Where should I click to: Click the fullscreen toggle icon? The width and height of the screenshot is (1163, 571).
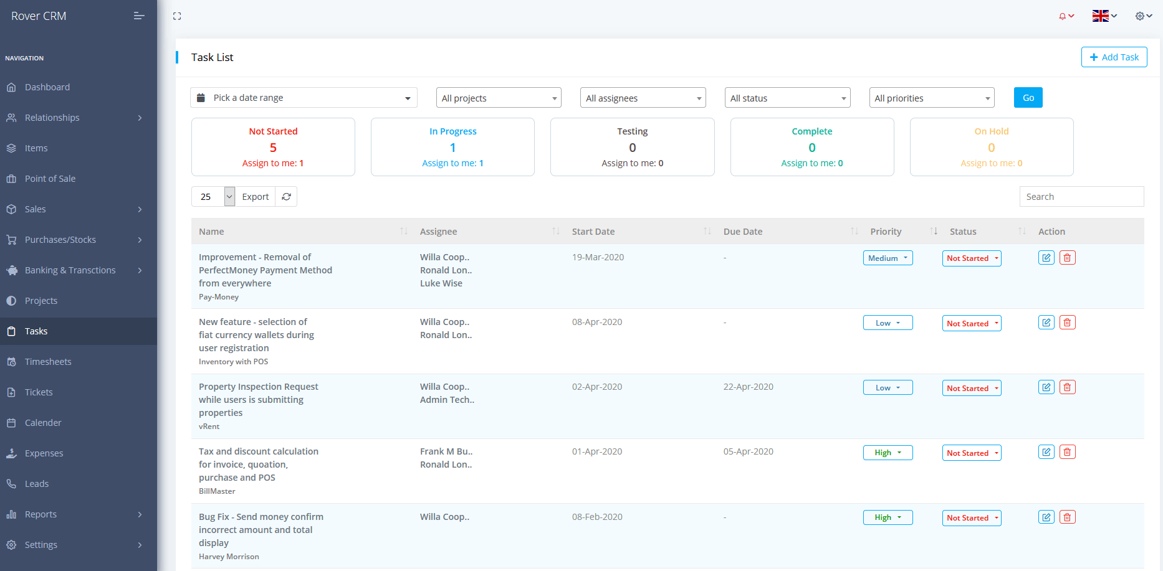pos(177,16)
